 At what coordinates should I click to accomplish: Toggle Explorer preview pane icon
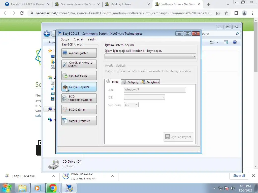click(226, 42)
